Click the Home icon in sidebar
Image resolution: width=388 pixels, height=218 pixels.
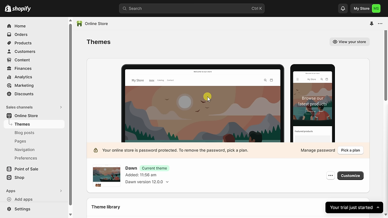9,26
